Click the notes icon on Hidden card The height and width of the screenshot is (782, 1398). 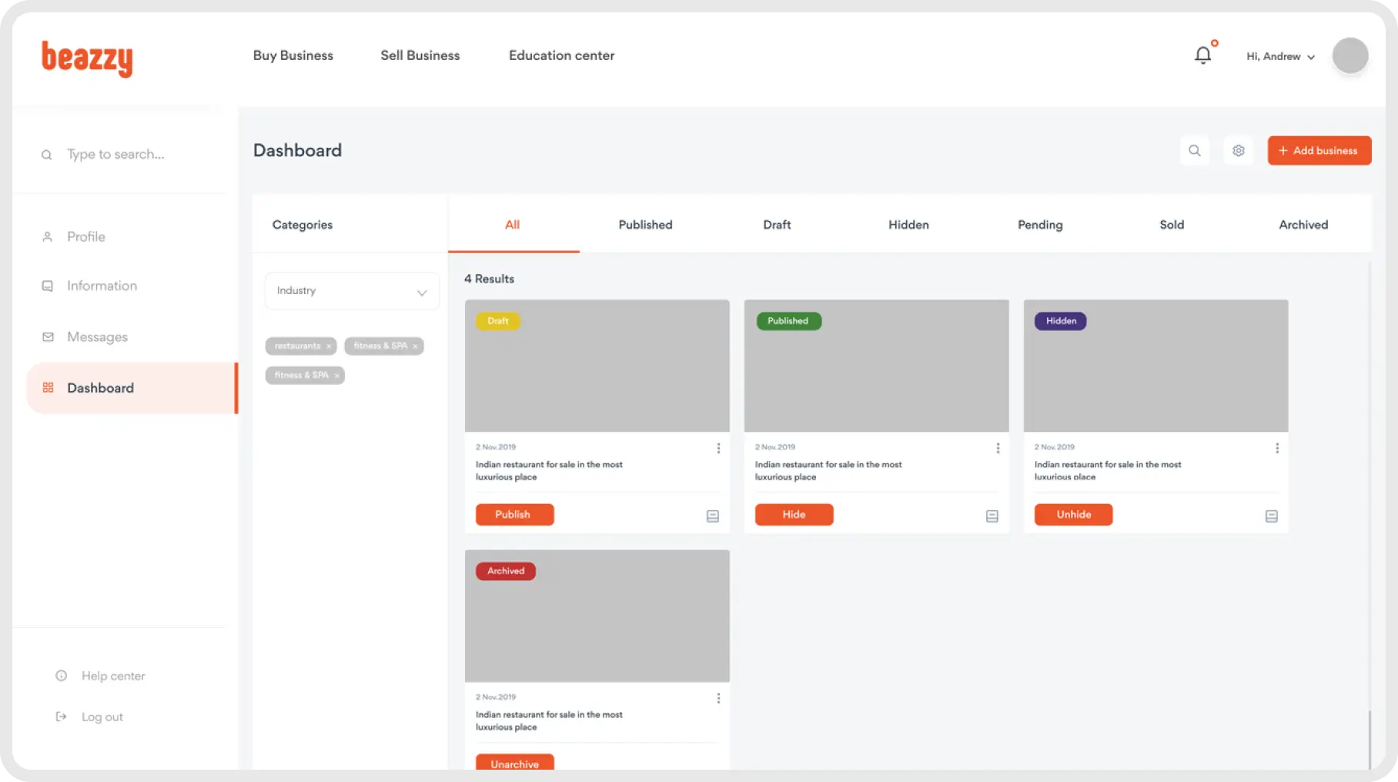pos(1271,516)
